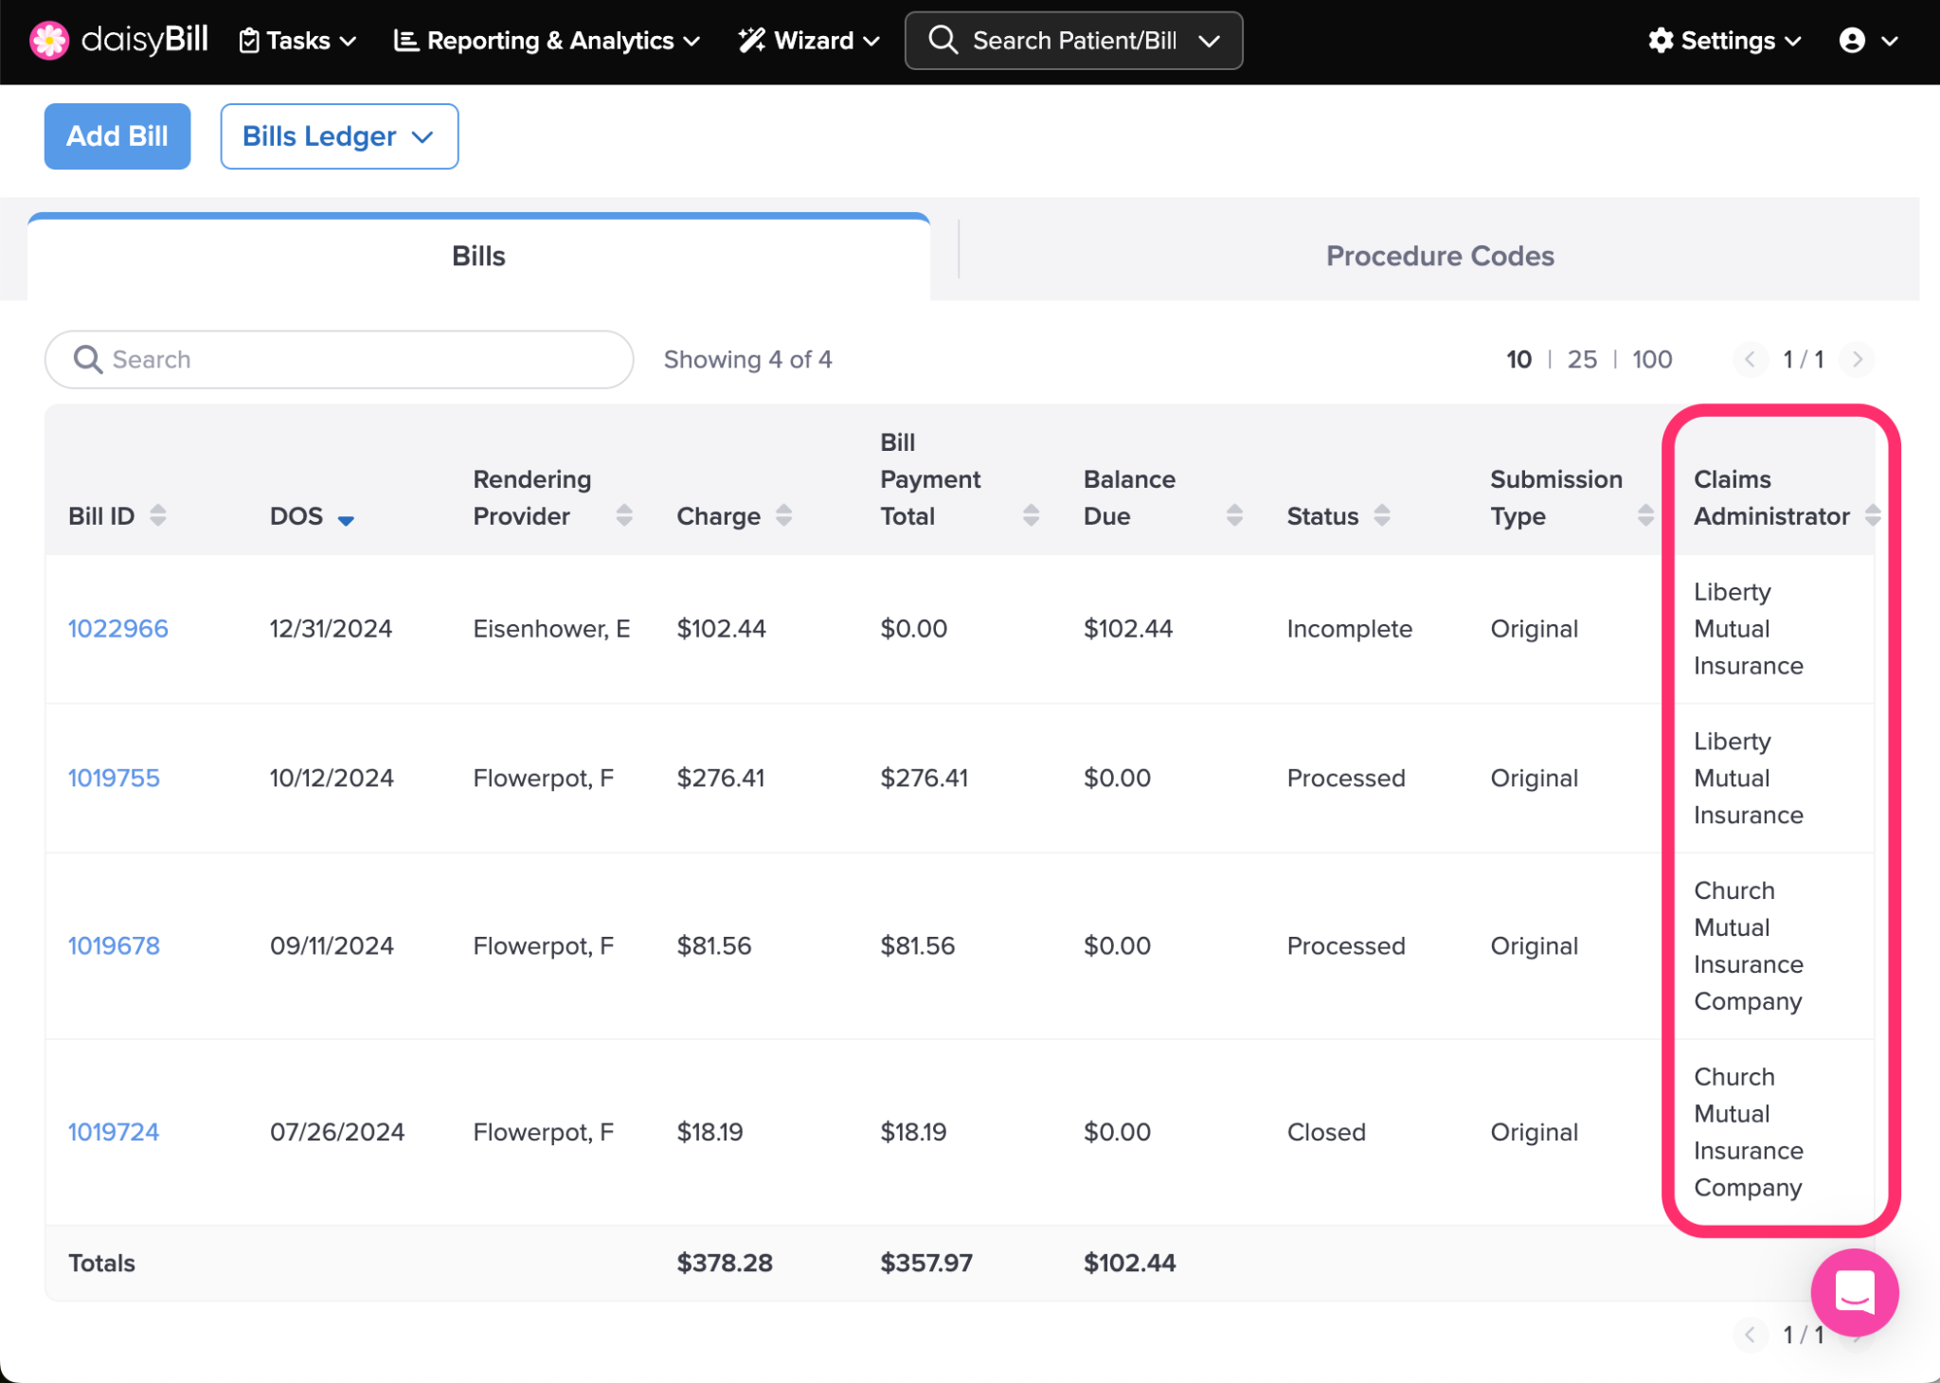Open the Bills Ledger dropdown

tap(339, 136)
